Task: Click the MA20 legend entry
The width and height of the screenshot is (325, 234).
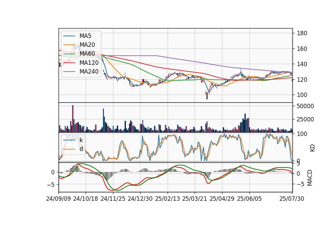Action: coord(79,45)
